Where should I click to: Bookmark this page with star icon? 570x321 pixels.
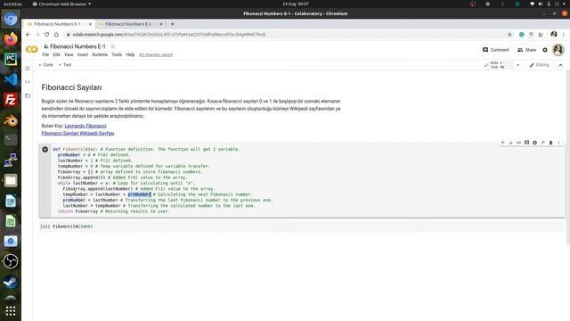coord(509,34)
